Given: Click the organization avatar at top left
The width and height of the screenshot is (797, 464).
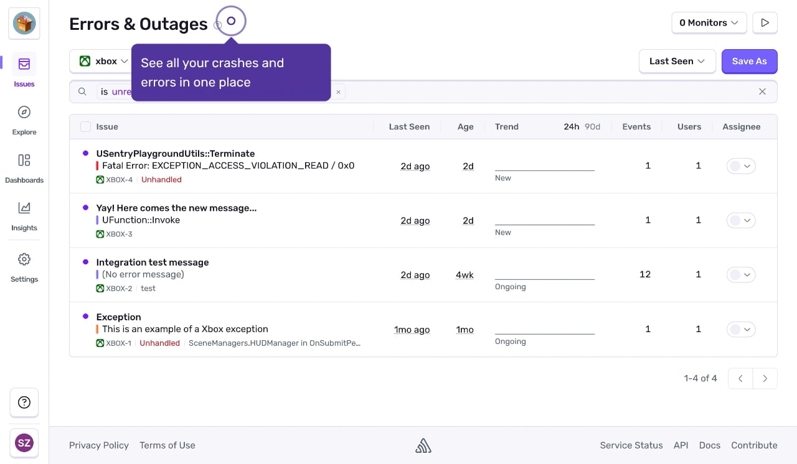Looking at the screenshot, I should pyautogui.click(x=24, y=24).
